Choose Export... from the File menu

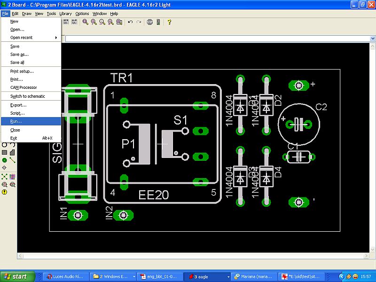31,105
